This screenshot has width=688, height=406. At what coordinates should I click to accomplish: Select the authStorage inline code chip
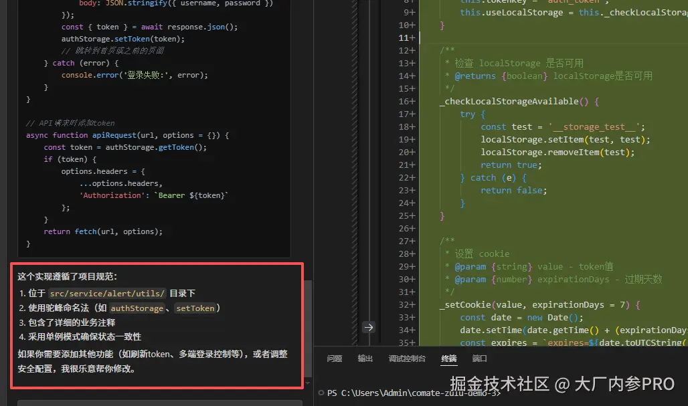click(136, 308)
